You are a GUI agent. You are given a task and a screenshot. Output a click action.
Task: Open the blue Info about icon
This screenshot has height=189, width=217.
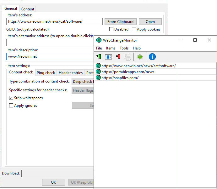152,57
